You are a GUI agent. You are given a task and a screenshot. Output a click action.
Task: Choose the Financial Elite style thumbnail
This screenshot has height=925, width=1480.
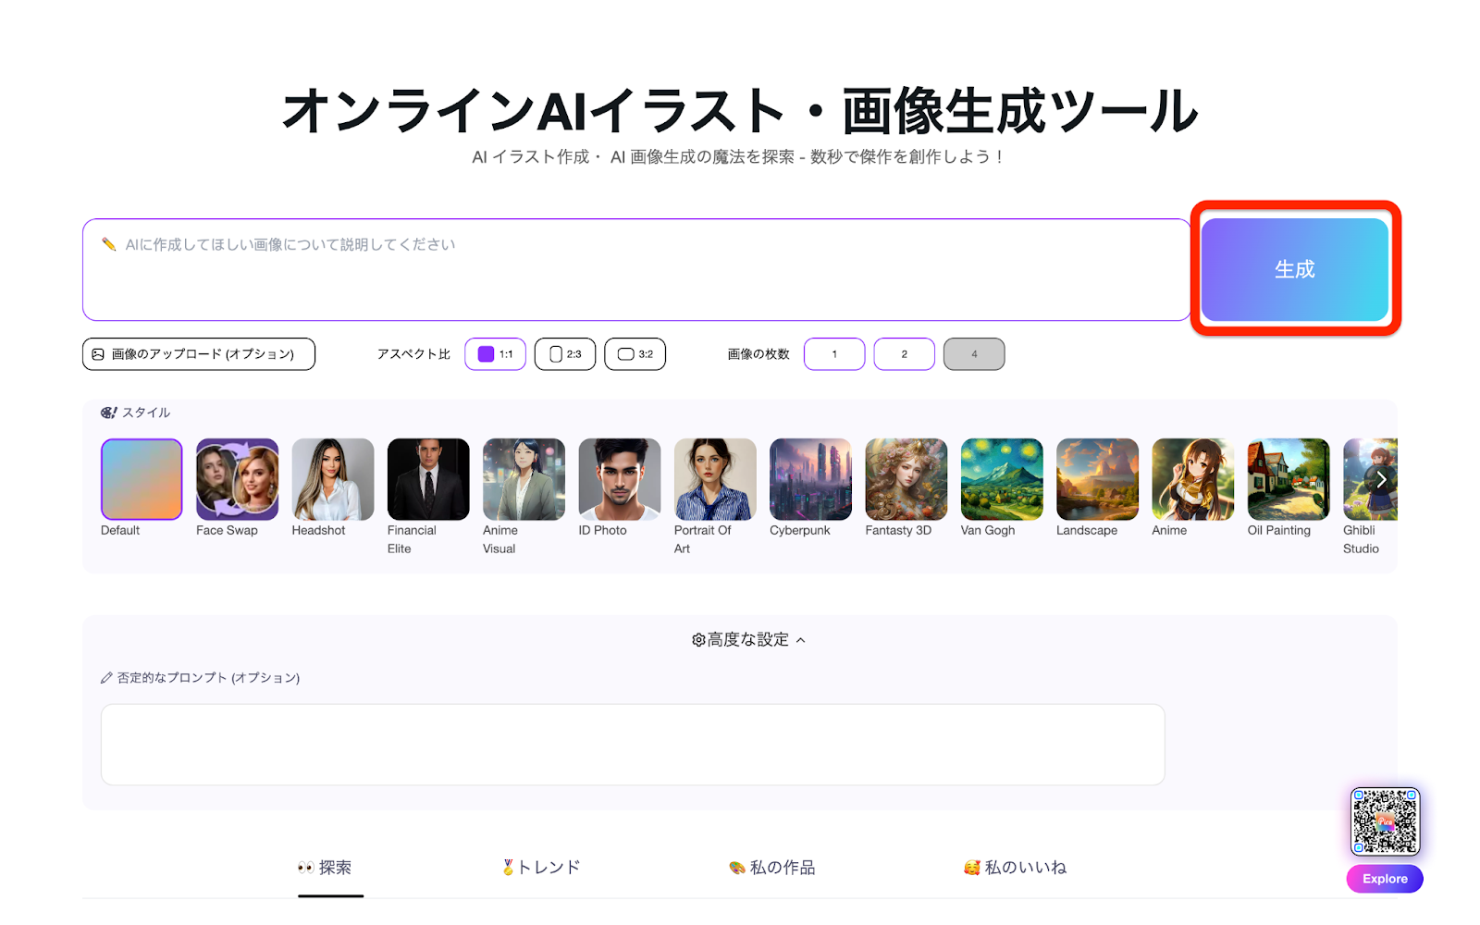click(428, 479)
